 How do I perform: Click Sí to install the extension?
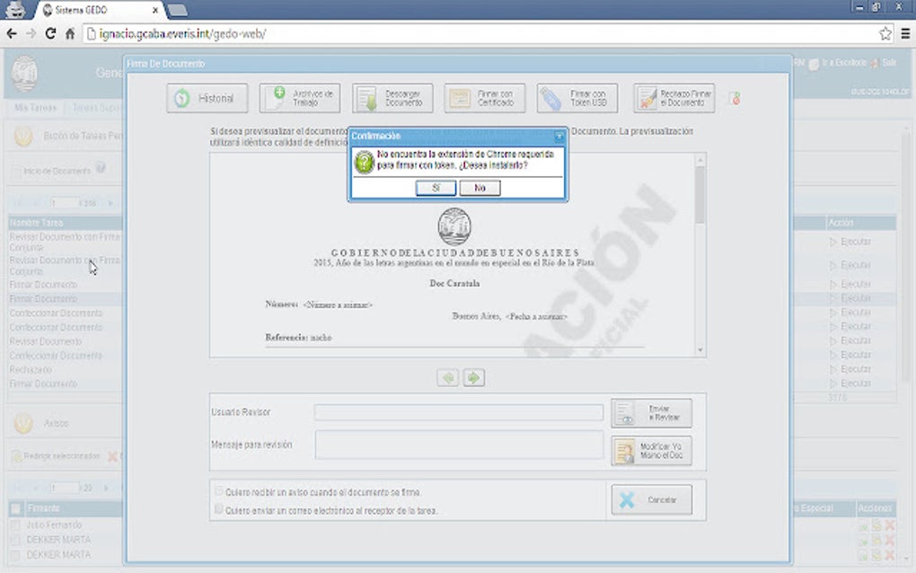click(434, 188)
